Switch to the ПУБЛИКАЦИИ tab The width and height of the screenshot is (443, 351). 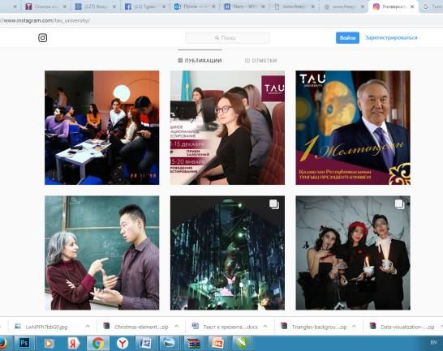200,61
